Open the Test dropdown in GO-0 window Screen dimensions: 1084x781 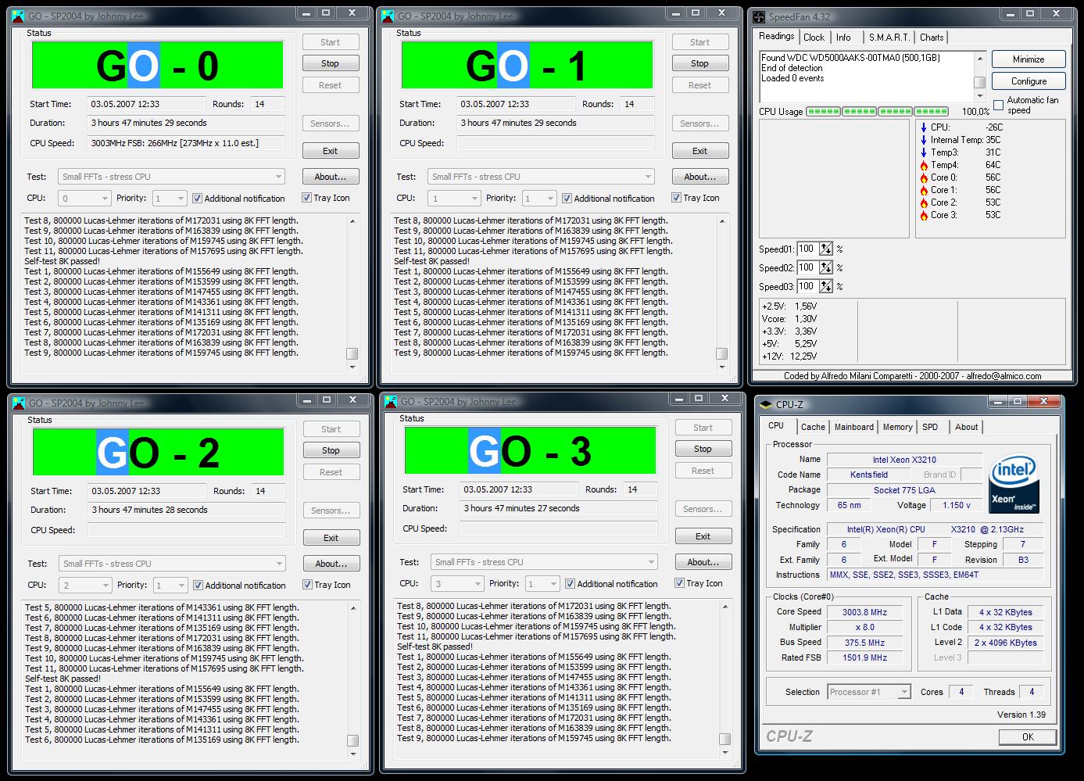(171, 177)
